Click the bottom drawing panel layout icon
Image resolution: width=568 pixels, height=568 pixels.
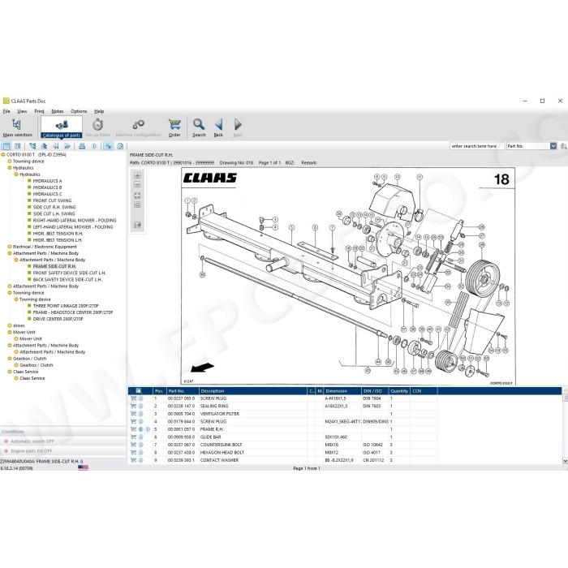coord(137,225)
